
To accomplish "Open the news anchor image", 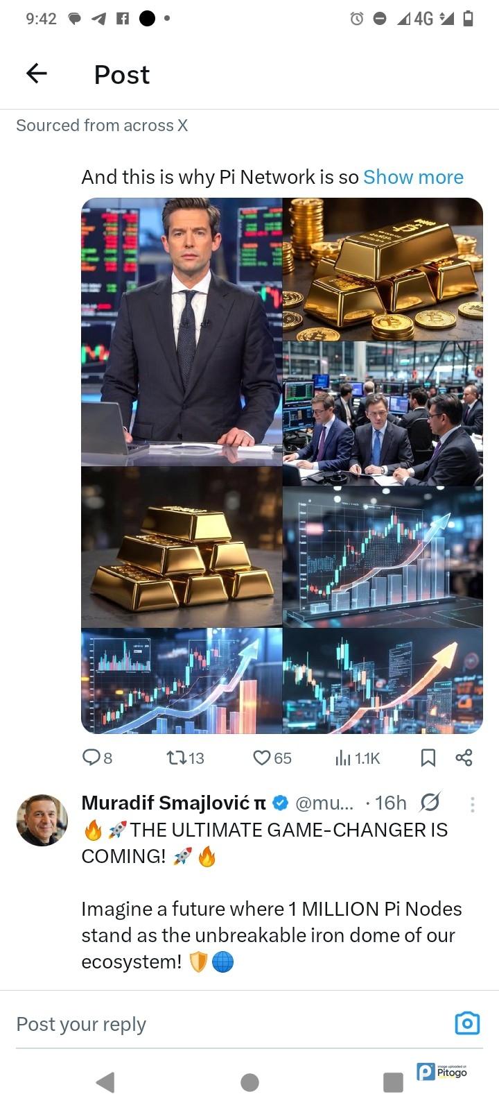I will coord(182,332).
